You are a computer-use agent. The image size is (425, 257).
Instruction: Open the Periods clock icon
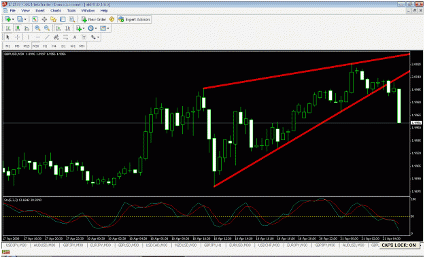(90, 28)
